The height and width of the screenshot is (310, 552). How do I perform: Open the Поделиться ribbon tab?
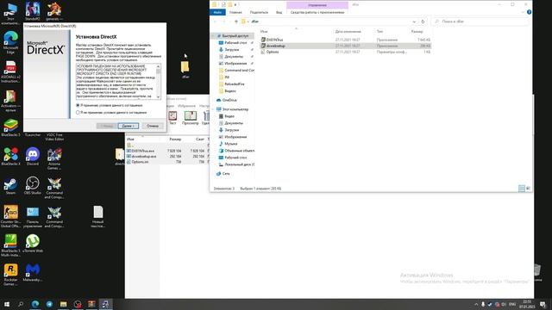point(259,12)
